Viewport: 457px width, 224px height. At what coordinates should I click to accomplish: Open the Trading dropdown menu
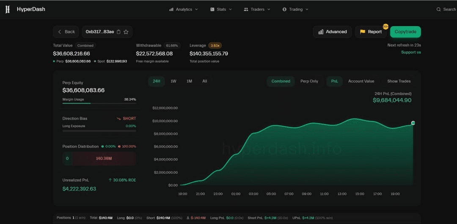(295, 9)
